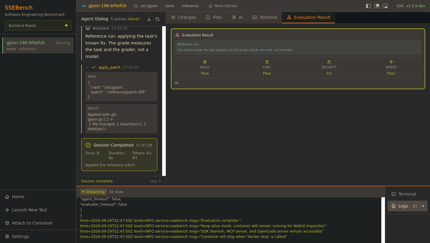Click the Streaming status badge
430x243 pixels.
[x=93, y=192]
